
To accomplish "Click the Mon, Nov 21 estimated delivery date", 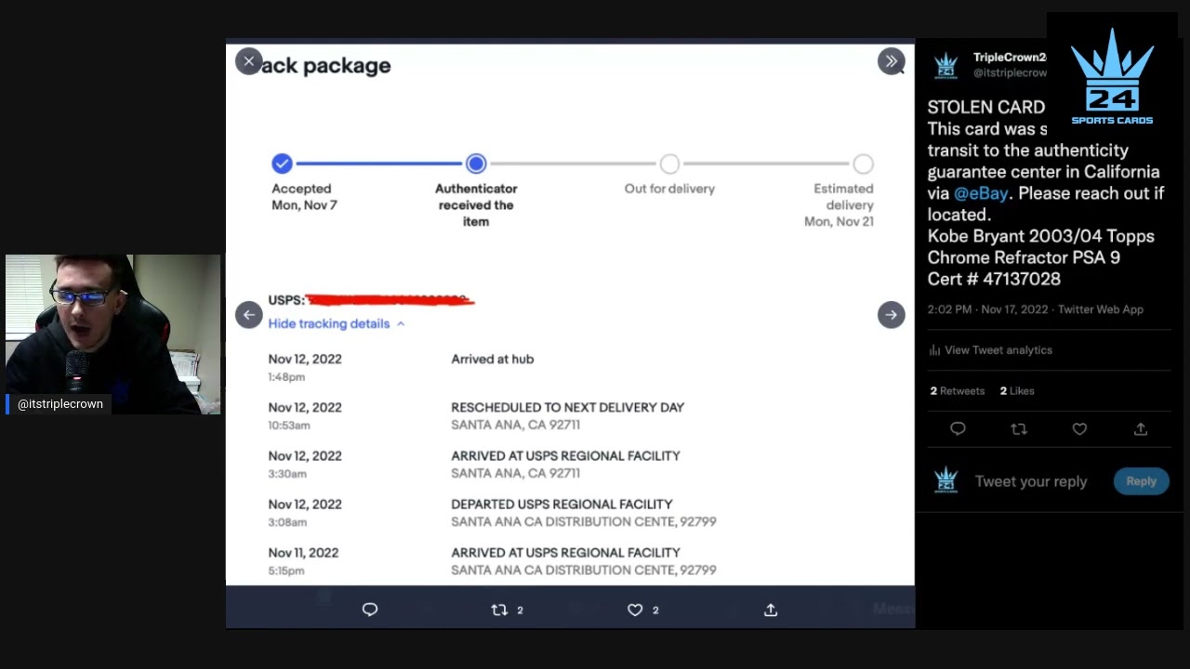I will coord(839,221).
